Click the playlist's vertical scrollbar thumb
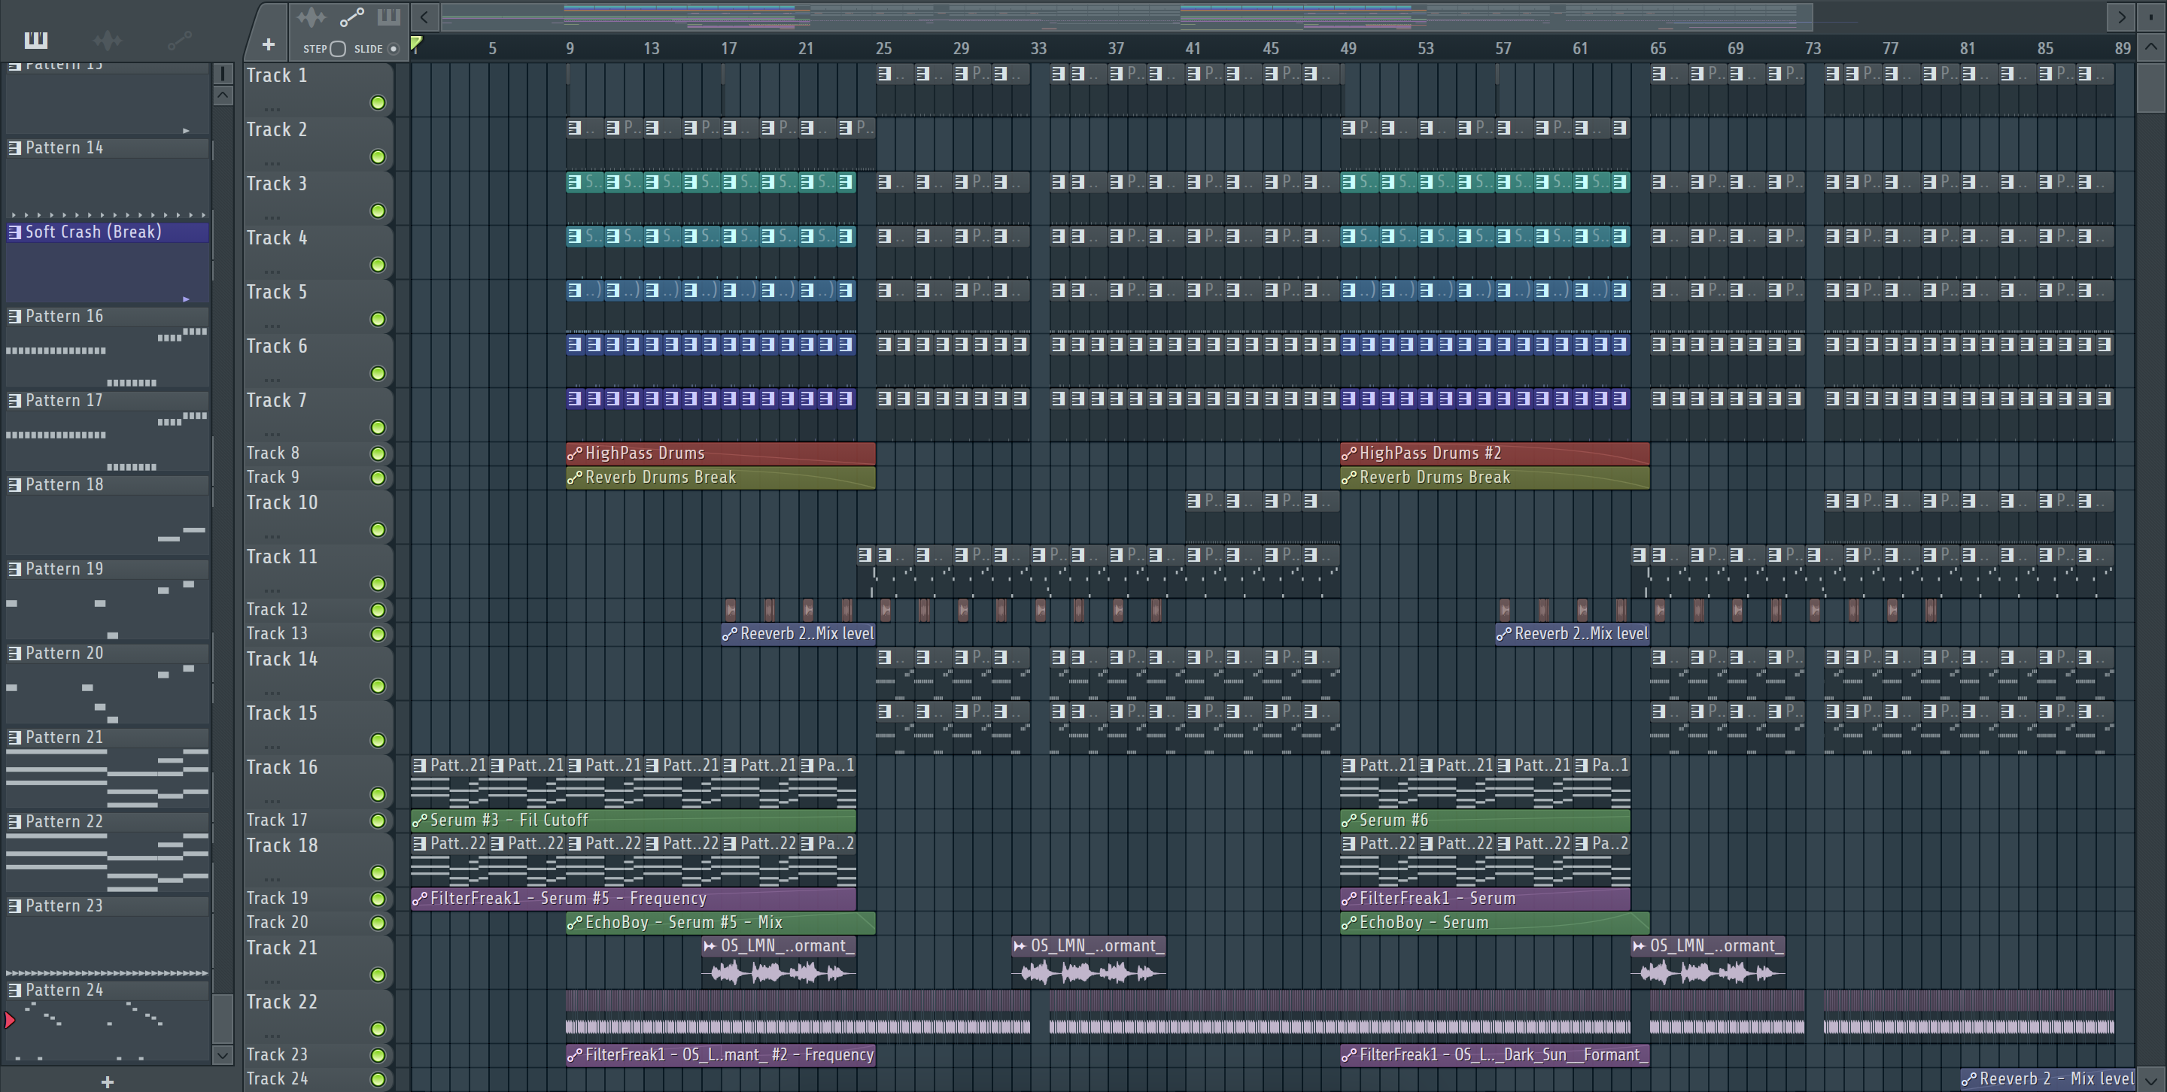 (x=2151, y=87)
